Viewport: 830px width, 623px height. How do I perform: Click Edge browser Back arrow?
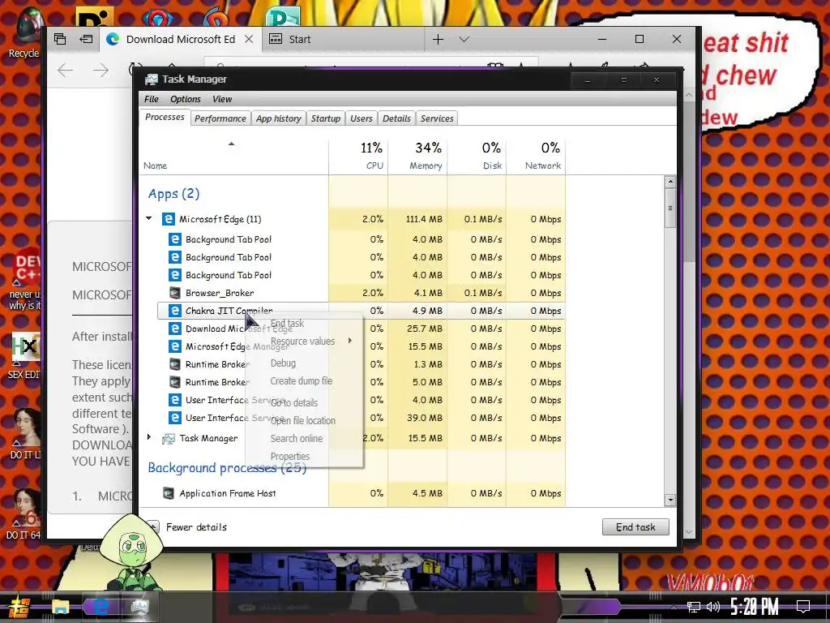point(65,70)
